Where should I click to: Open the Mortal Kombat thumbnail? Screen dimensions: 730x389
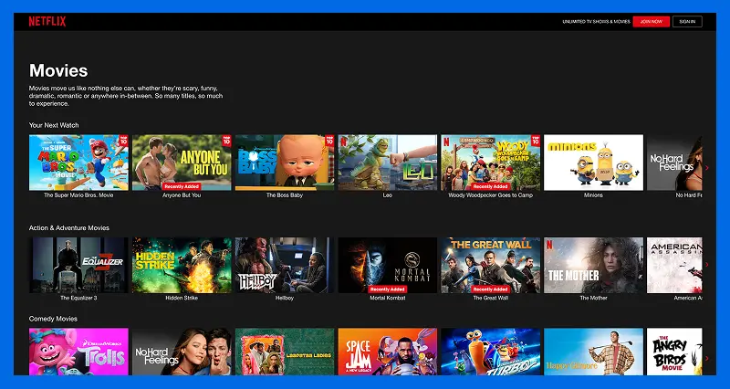(387, 265)
